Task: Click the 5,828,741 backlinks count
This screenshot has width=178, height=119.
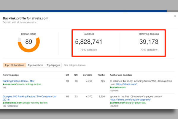Action: pos(89,42)
